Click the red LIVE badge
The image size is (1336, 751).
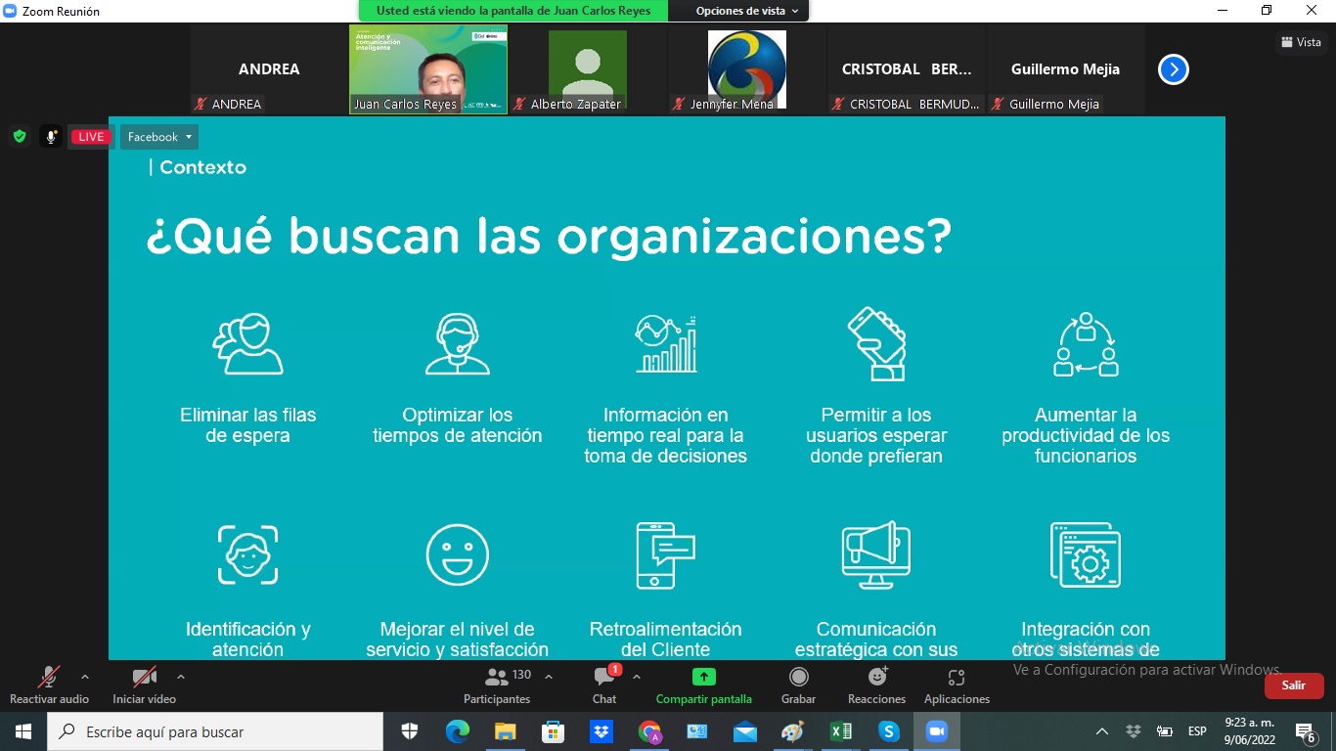coord(91,137)
